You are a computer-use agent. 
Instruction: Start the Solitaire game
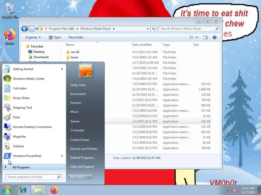click(x=34, y=146)
